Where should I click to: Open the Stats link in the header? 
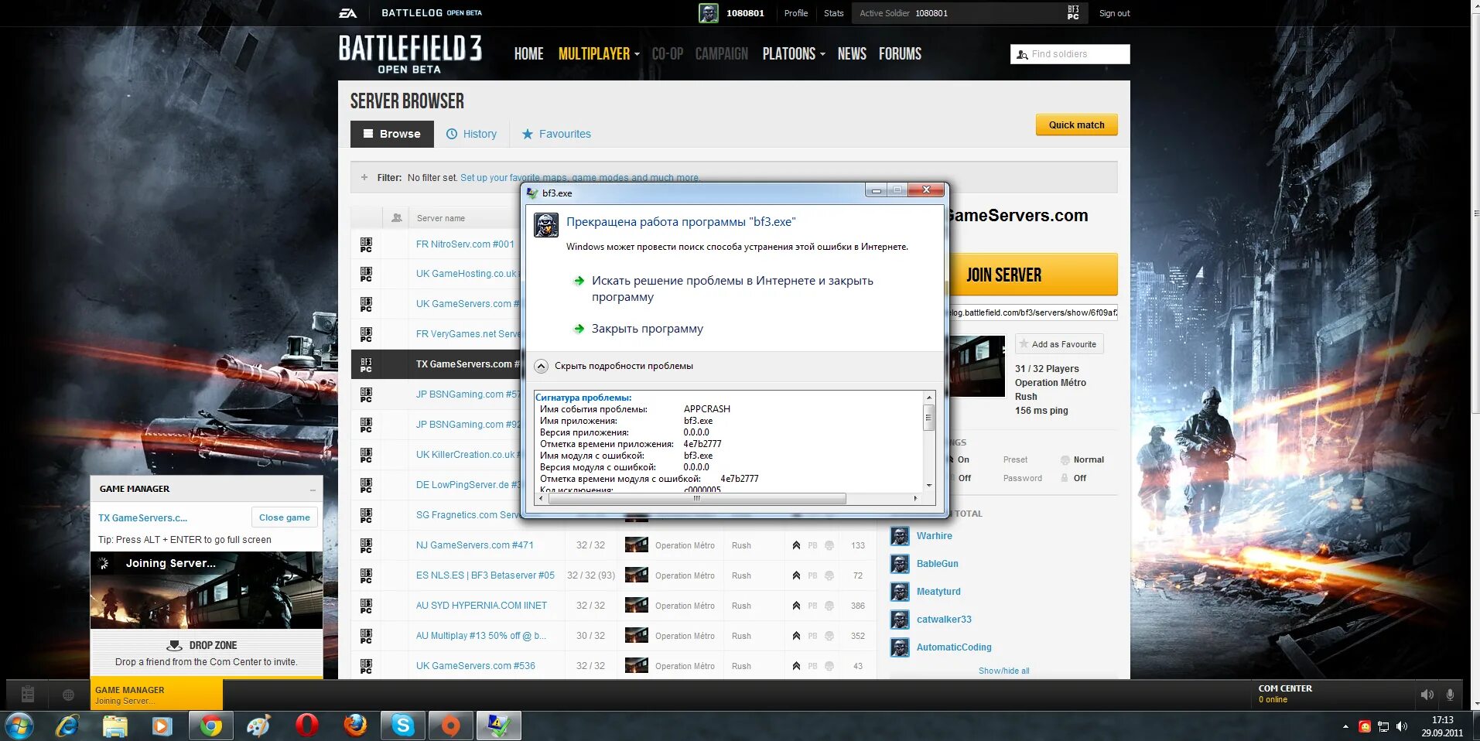click(833, 13)
